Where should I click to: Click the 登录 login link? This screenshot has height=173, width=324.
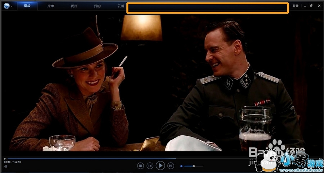pos(296,6)
